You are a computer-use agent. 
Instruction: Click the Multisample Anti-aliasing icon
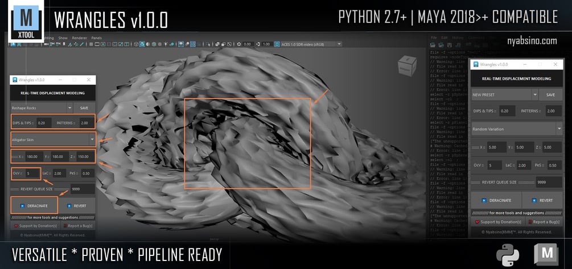(193, 44)
